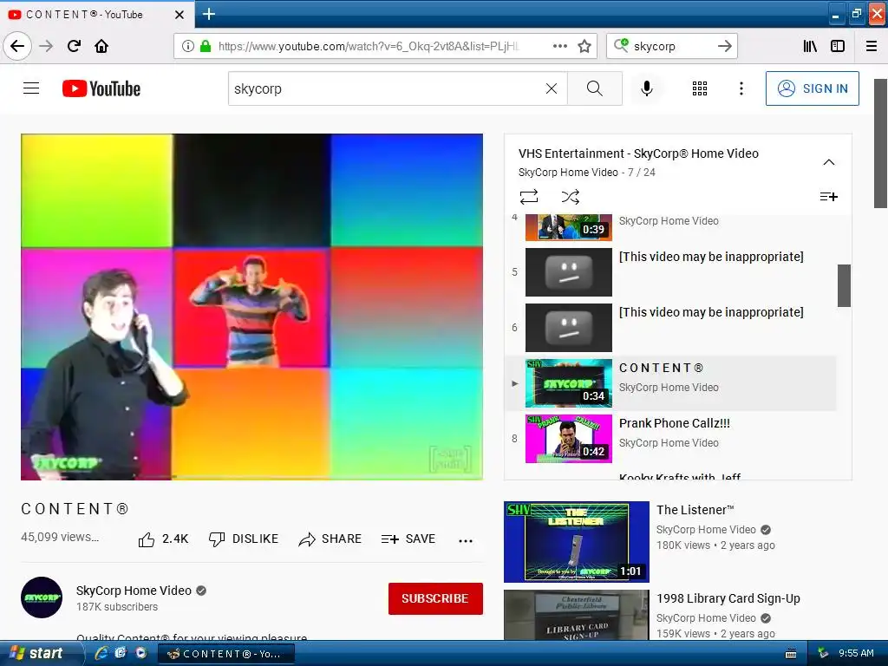Open The Listener™ video title
888x666 pixels.
(695, 510)
